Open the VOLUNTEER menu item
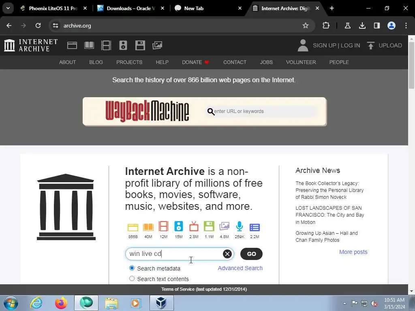Screen dimensions: 415x311 pyautogui.click(x=301, y=62)
